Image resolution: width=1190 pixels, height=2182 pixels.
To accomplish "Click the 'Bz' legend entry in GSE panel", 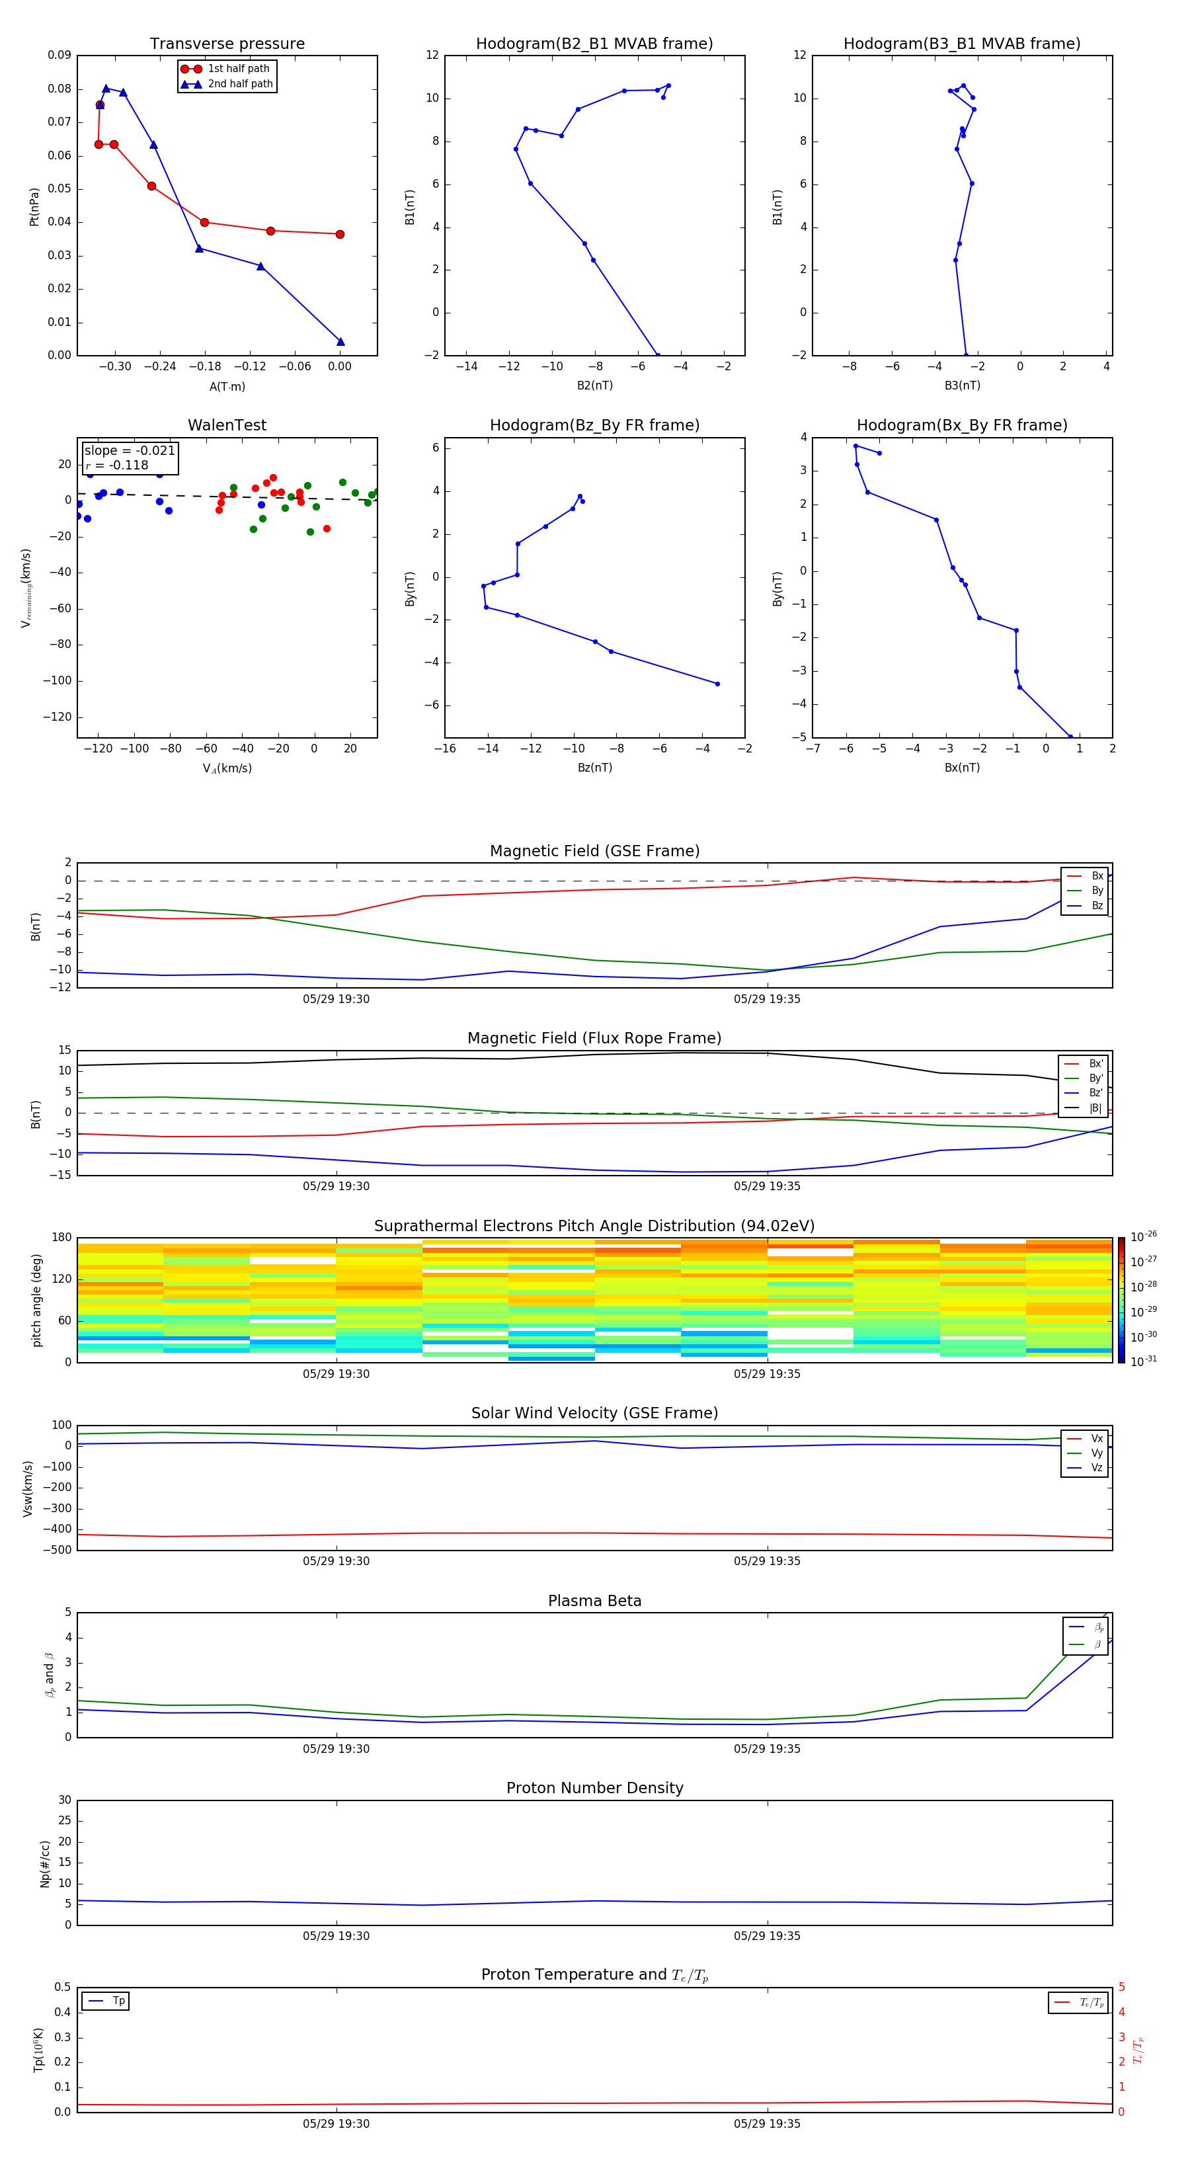I will coord(1085,905).
